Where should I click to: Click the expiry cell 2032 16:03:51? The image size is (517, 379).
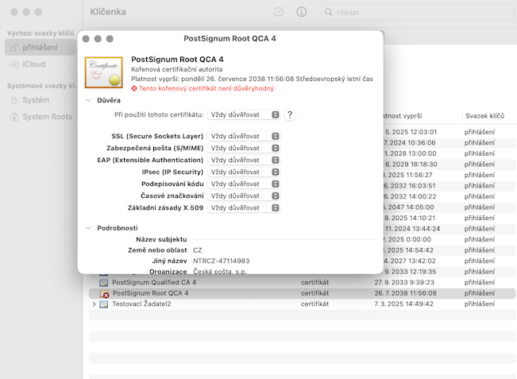410,186
